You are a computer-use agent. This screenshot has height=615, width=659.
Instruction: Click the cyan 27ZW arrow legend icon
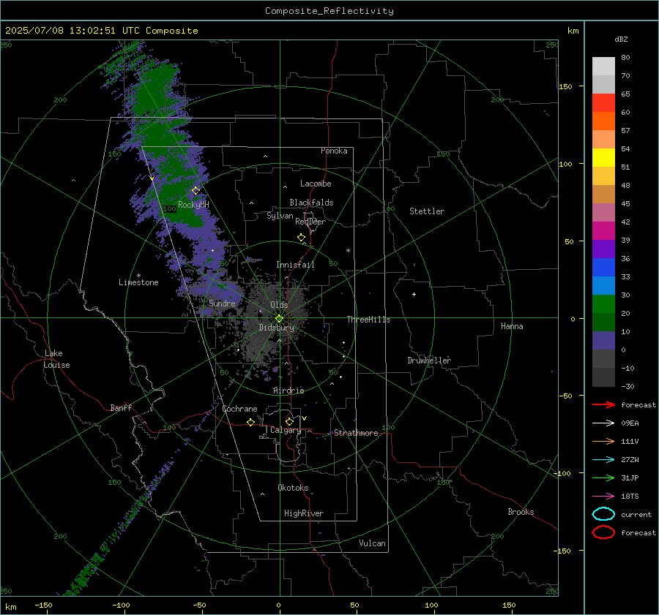click(603, 460)
